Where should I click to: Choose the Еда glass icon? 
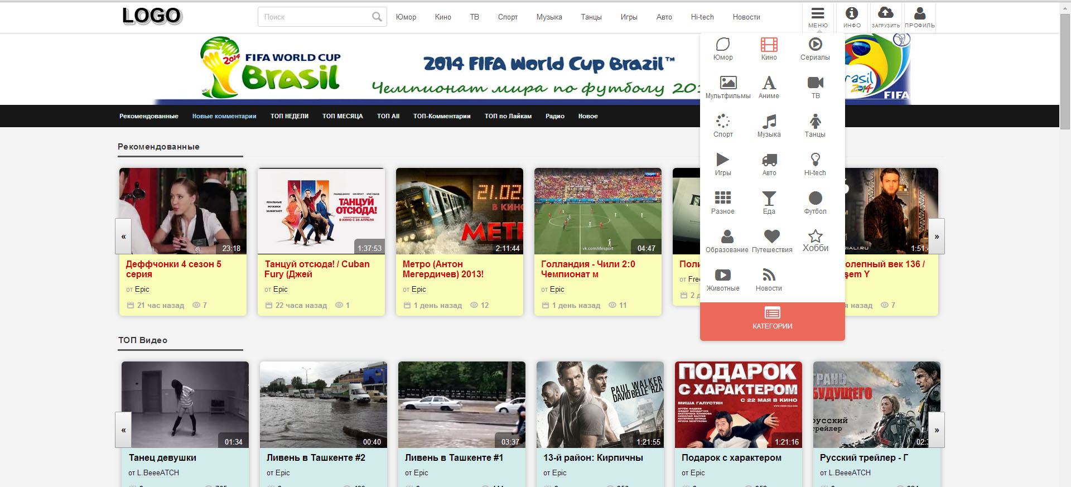pyautogui.click(x=769, y=198)
